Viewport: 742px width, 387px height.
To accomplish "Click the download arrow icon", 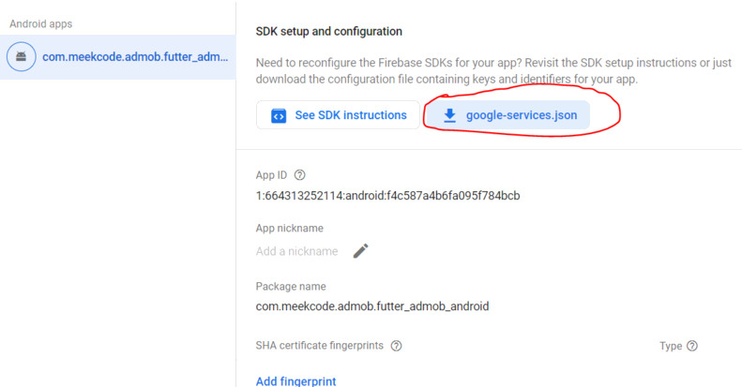I will click(x=449, y=115).
